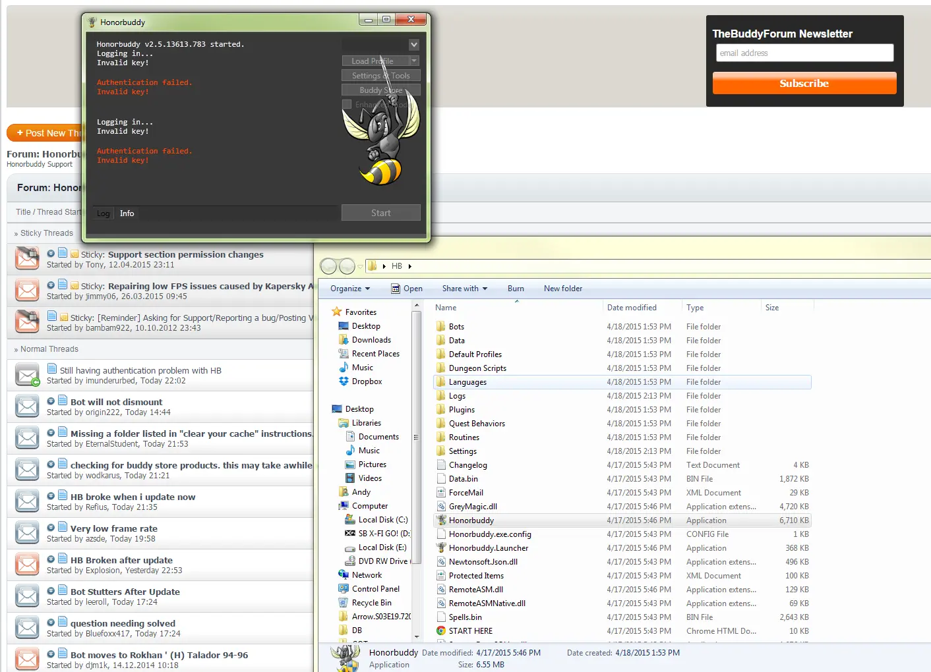Click Local Disk (C:) drive icon
Screen dimensions: 931x672
(350, 519)
